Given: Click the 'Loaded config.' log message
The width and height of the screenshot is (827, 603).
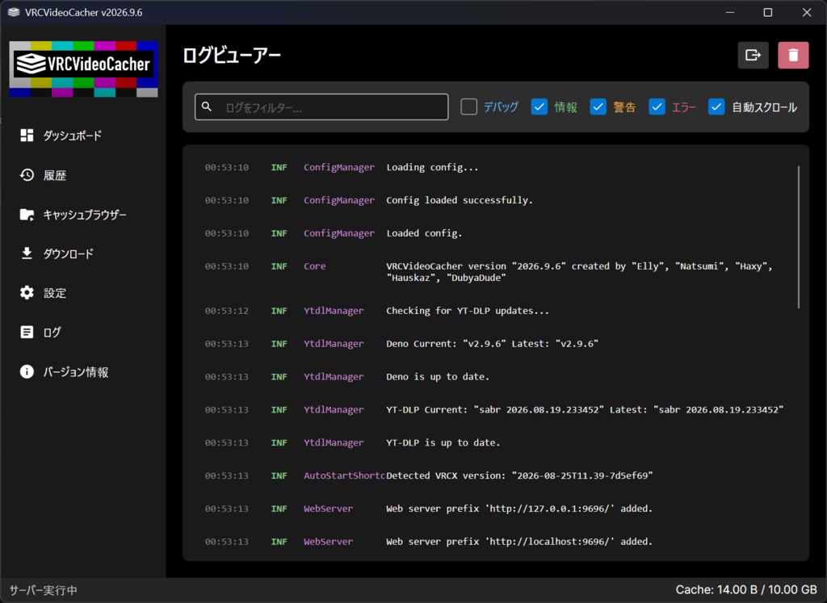Looking at the screenshot, I should (x=424, y=233).
